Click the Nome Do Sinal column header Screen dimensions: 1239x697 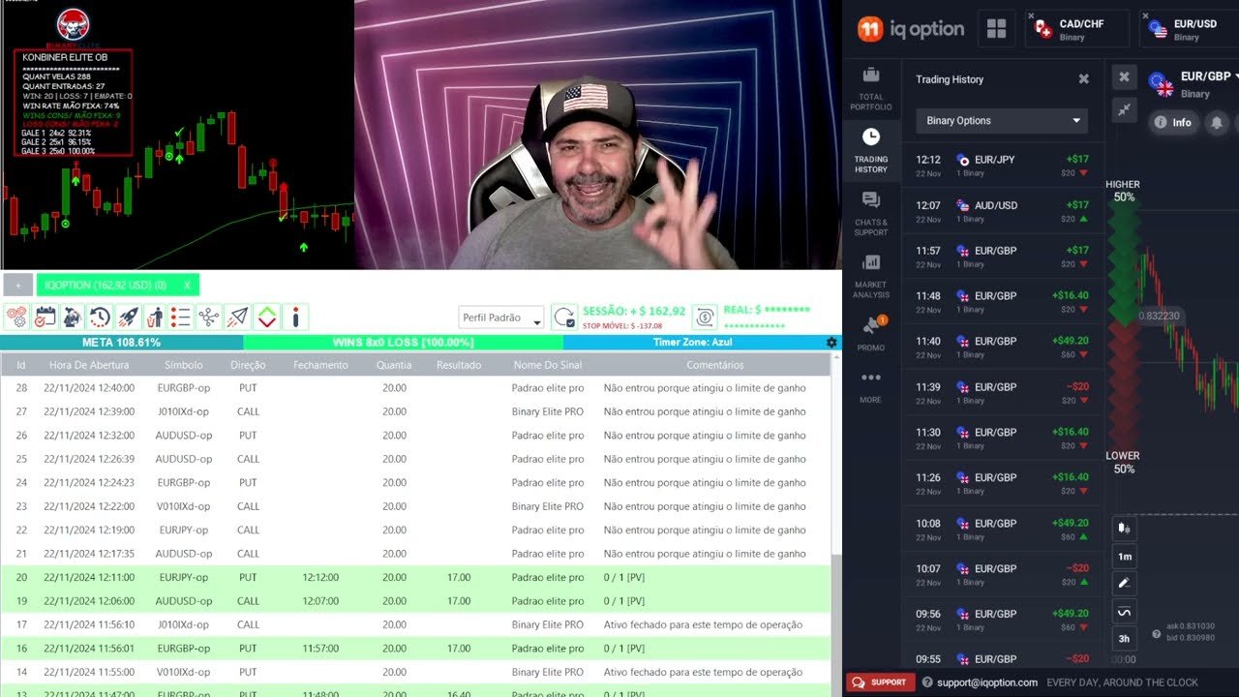pos(548,365)
